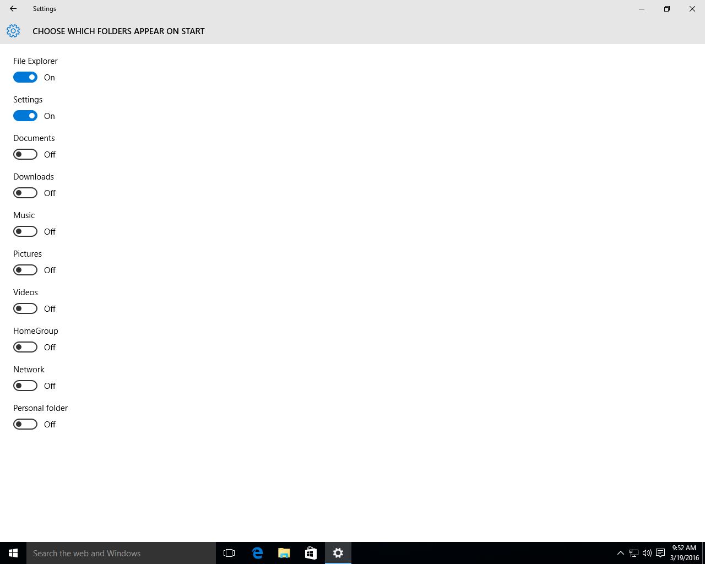The image size is (705, 564).
Task: Click the Videos label text
Action: click(25, 292)
